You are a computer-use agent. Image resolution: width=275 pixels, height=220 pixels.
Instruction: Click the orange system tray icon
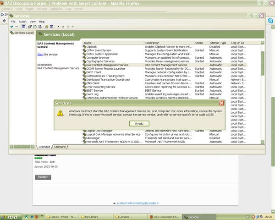pos(253,217)
